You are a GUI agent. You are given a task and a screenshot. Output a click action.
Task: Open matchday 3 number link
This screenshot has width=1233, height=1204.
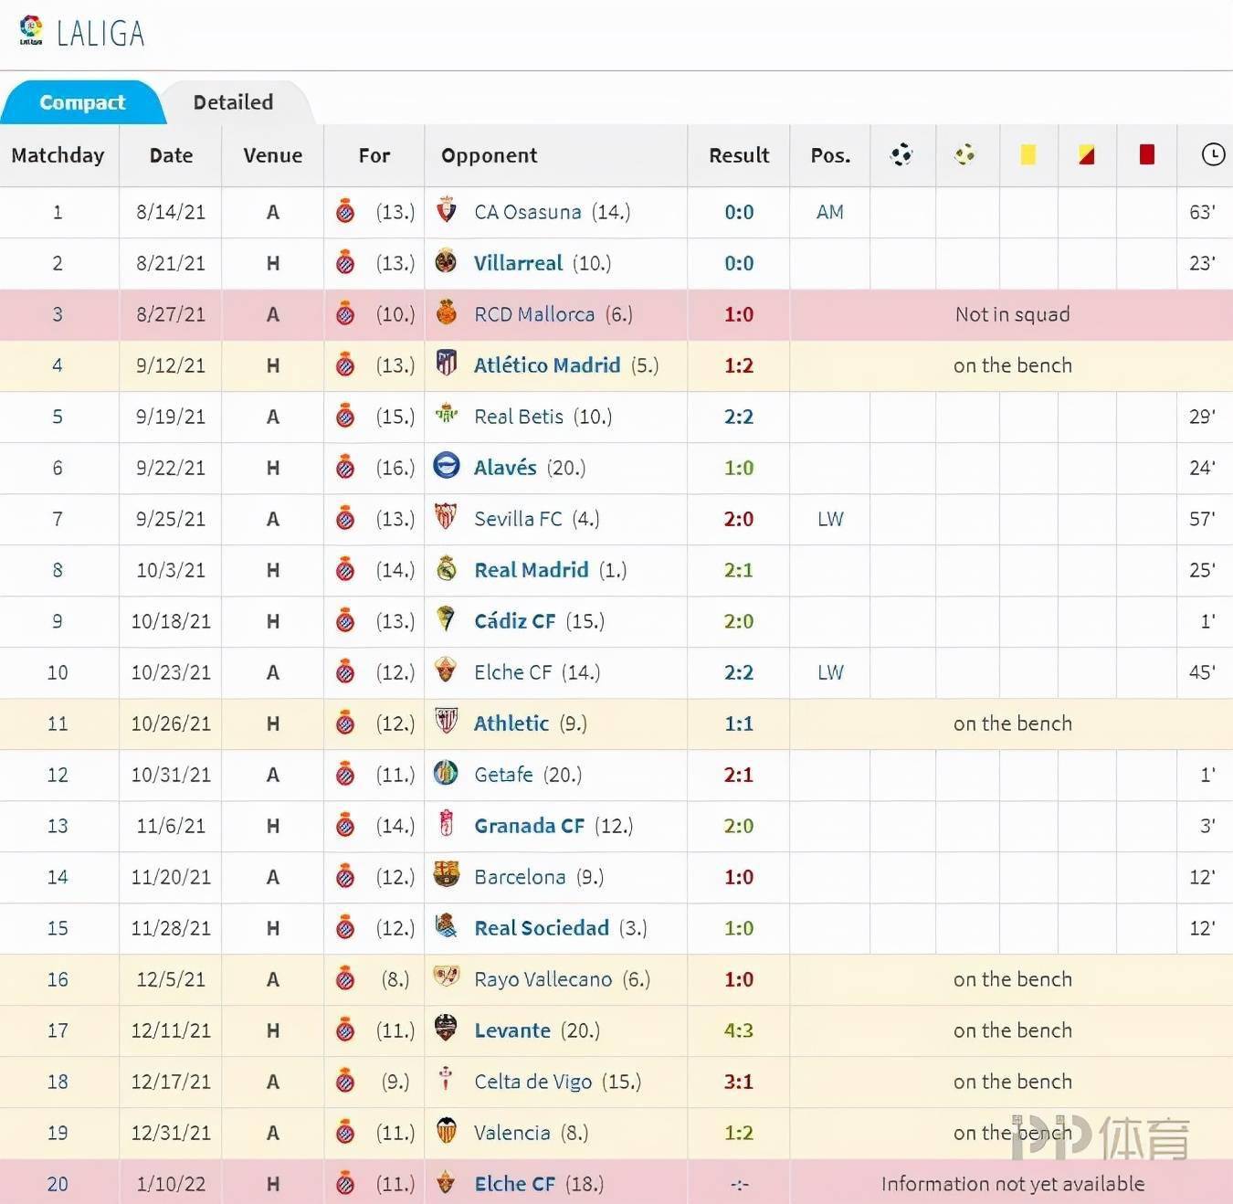[x=58, y=314]
